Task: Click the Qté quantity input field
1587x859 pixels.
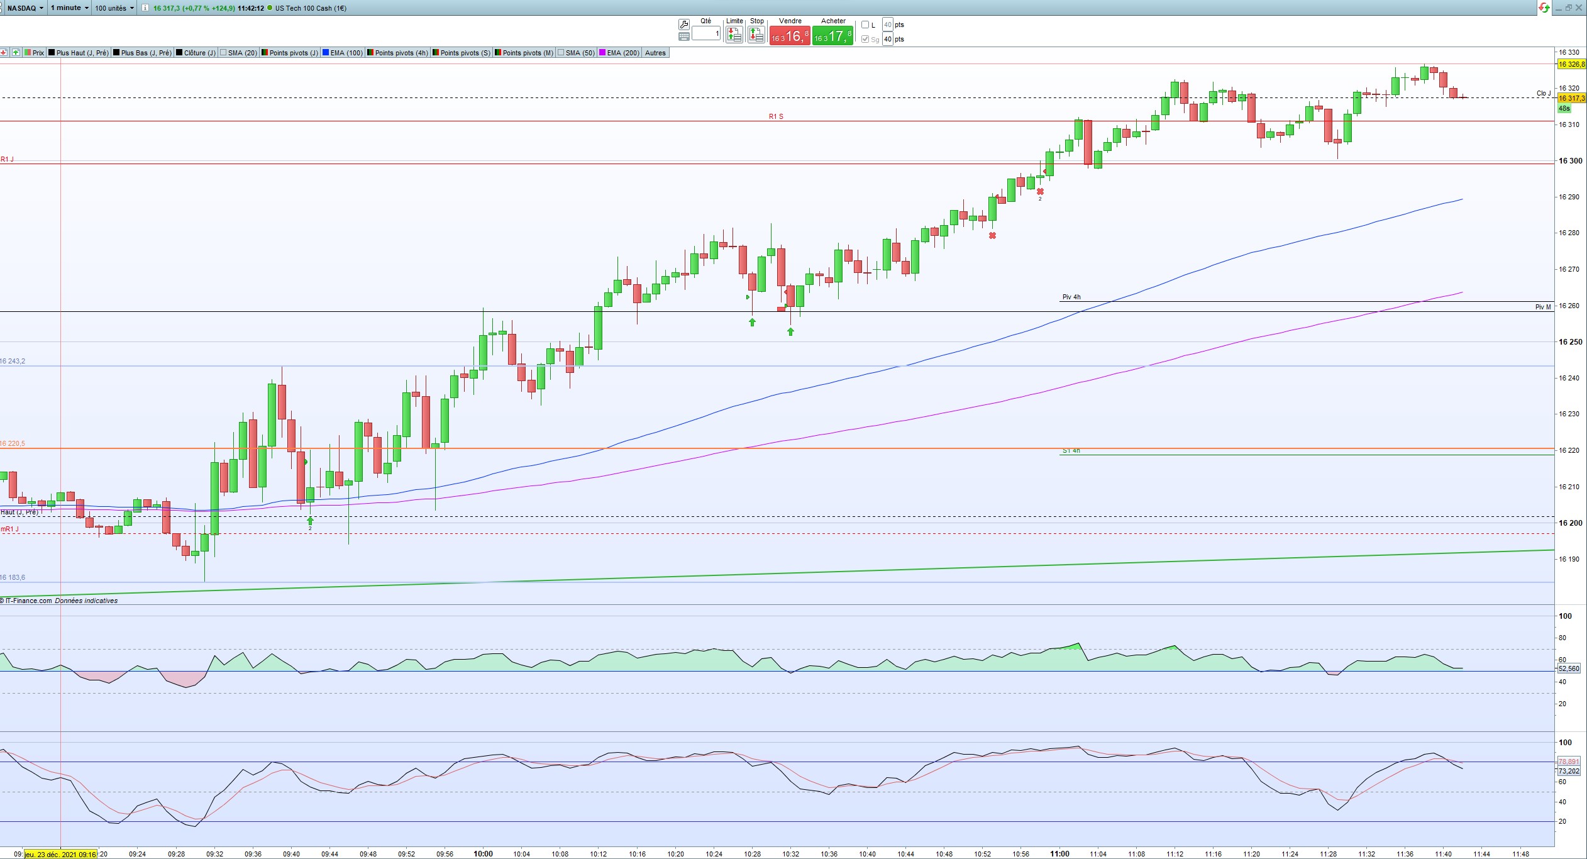Action: click(x=706, y=34)
